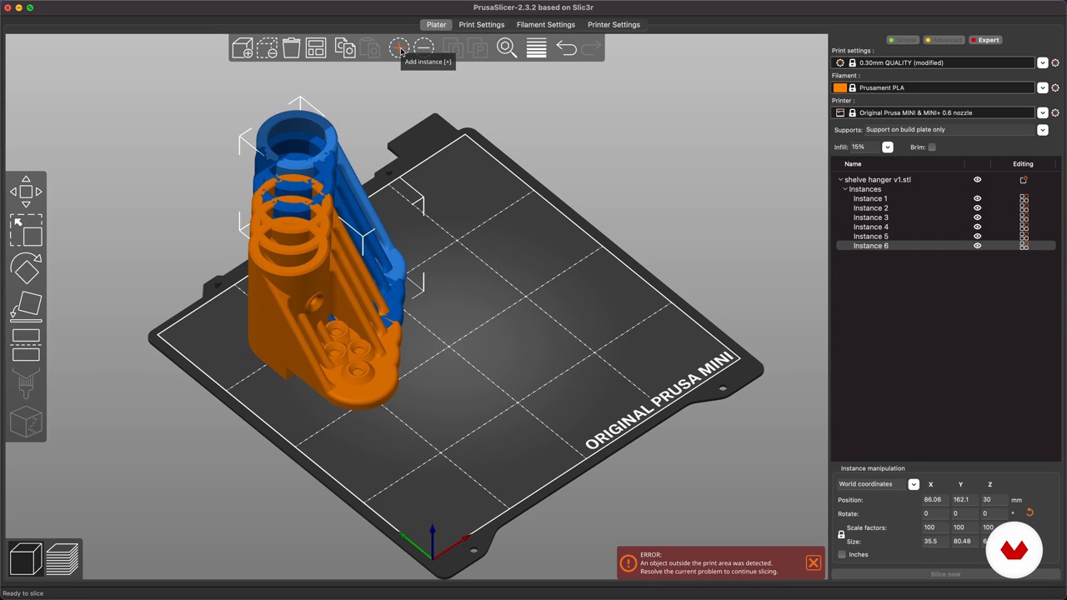Click the Copy toolbar icon

point(345,48)
